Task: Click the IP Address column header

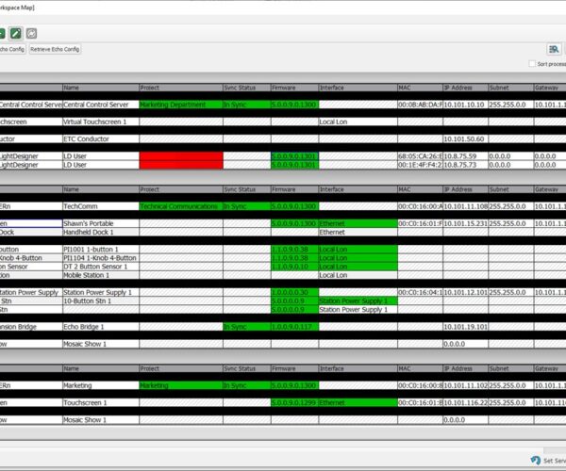Action: click(464, 88)
